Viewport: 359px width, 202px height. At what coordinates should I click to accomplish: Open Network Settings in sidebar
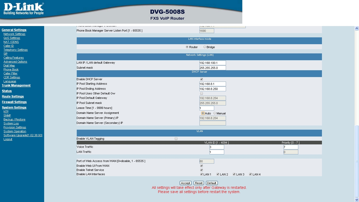(x=14, y=34)
